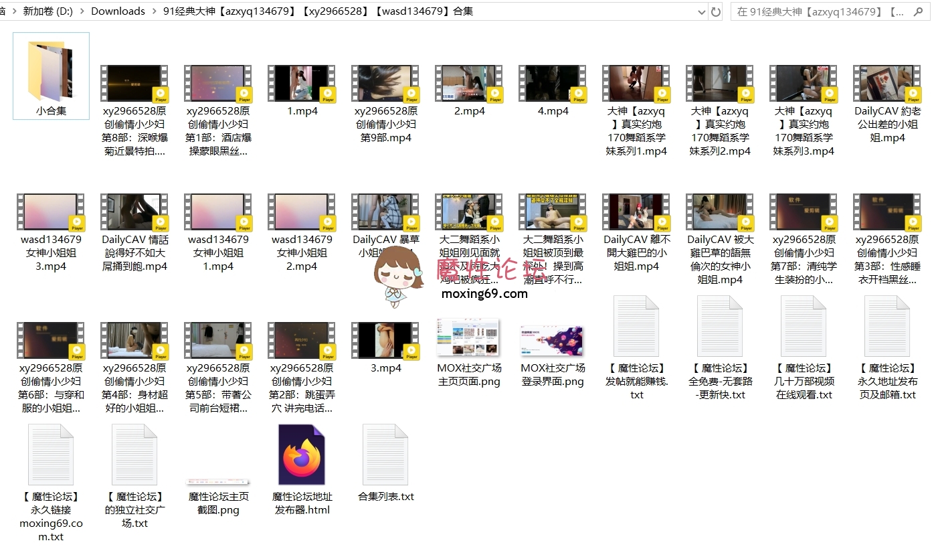Click the search box for this folder
This screenshot has width=936, height=557.
[831, 11]
